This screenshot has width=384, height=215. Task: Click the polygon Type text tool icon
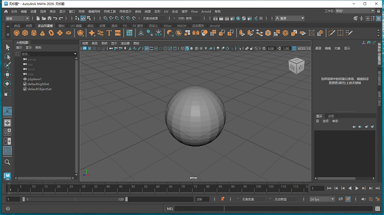(109, 33)
